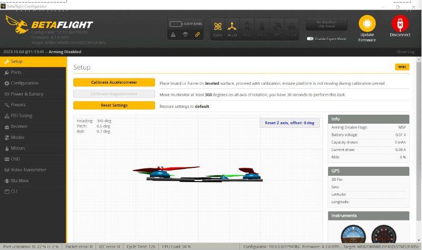Click Calibrate Accelerometer button
This screenshot has width=422, height=250.
click(114, 83)
